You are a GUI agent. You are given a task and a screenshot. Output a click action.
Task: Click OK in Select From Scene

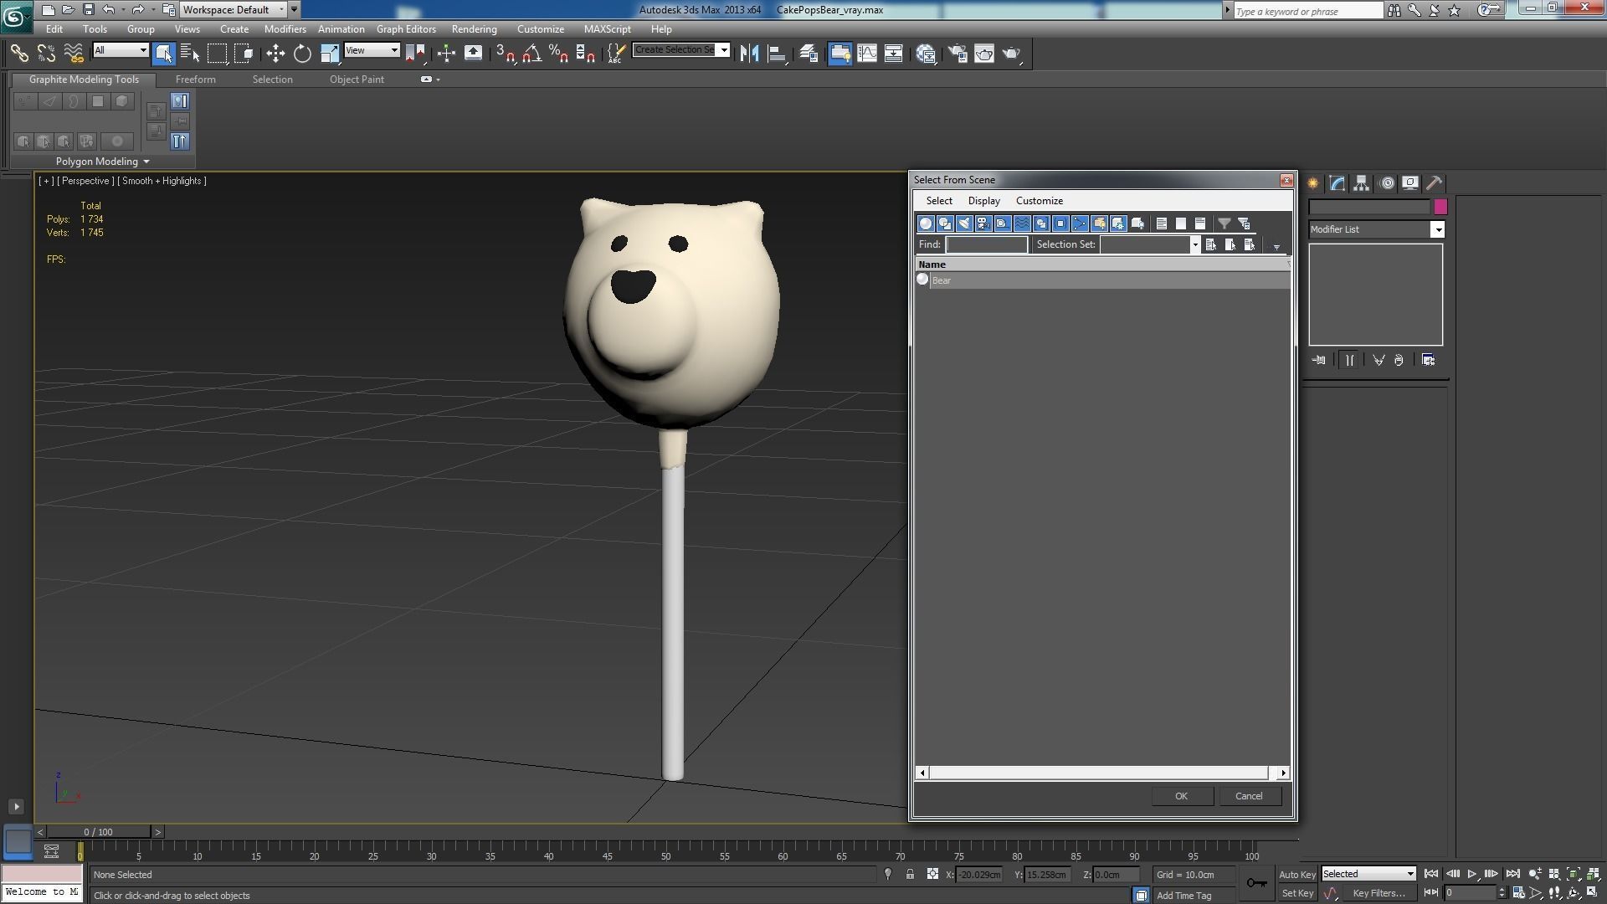1180,796
